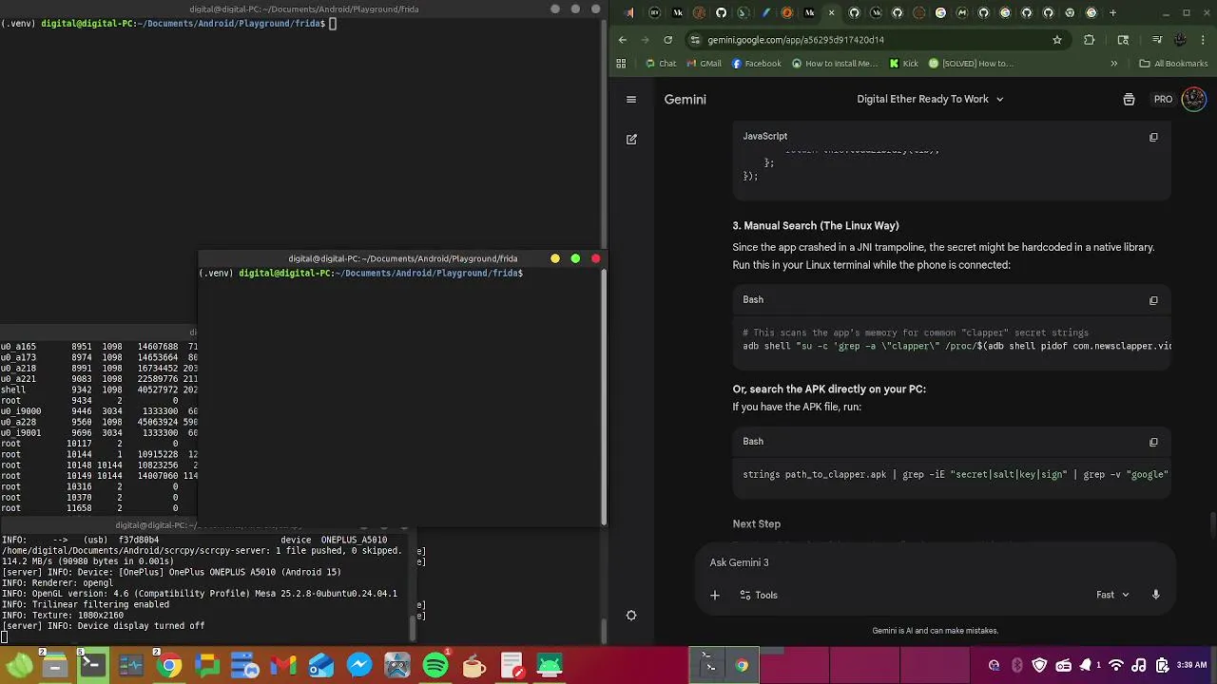Viewport: 1217px width, 684px height.
Task: Launch Spotify from the taskbar
Action: coord(435,665)
